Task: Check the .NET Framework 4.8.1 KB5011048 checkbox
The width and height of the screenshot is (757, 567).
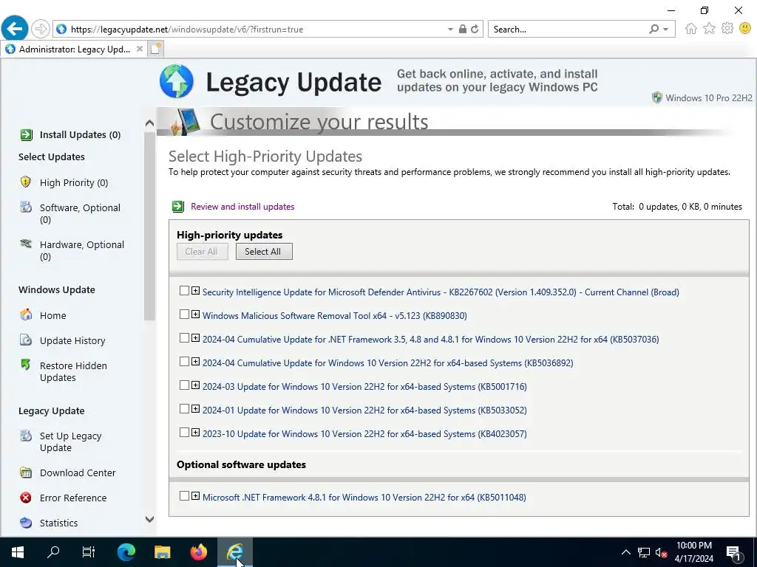Action: (x=184, y=495)
